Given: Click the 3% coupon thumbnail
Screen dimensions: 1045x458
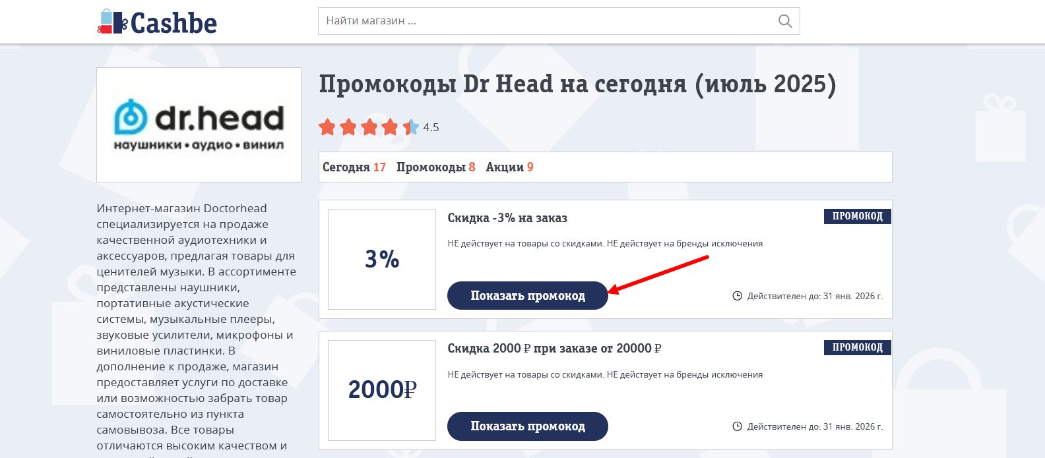Looking at the screenshot, I should 382,259.
